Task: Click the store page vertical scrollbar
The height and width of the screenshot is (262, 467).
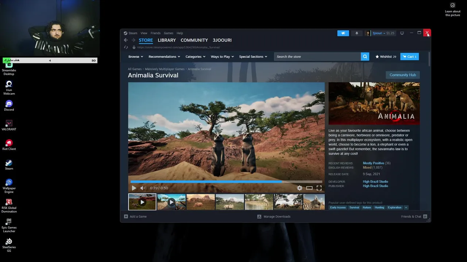Action: (x=429, y=59)
